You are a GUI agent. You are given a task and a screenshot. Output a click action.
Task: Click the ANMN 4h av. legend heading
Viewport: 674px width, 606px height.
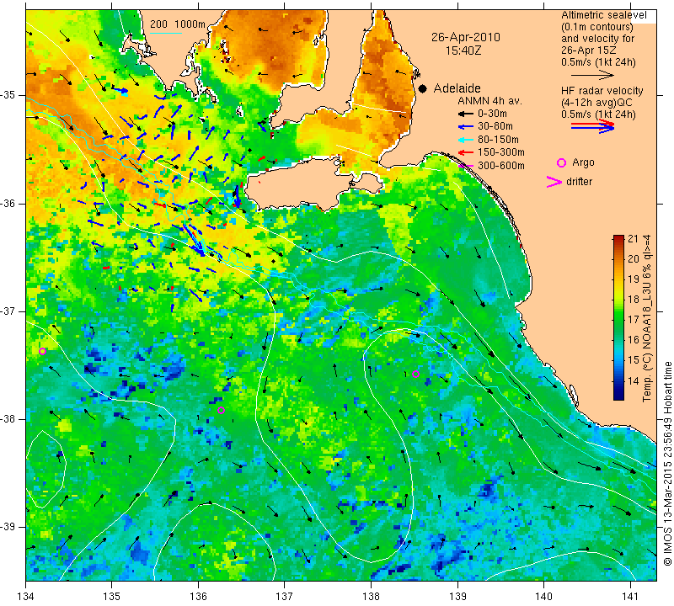(489, 101)
